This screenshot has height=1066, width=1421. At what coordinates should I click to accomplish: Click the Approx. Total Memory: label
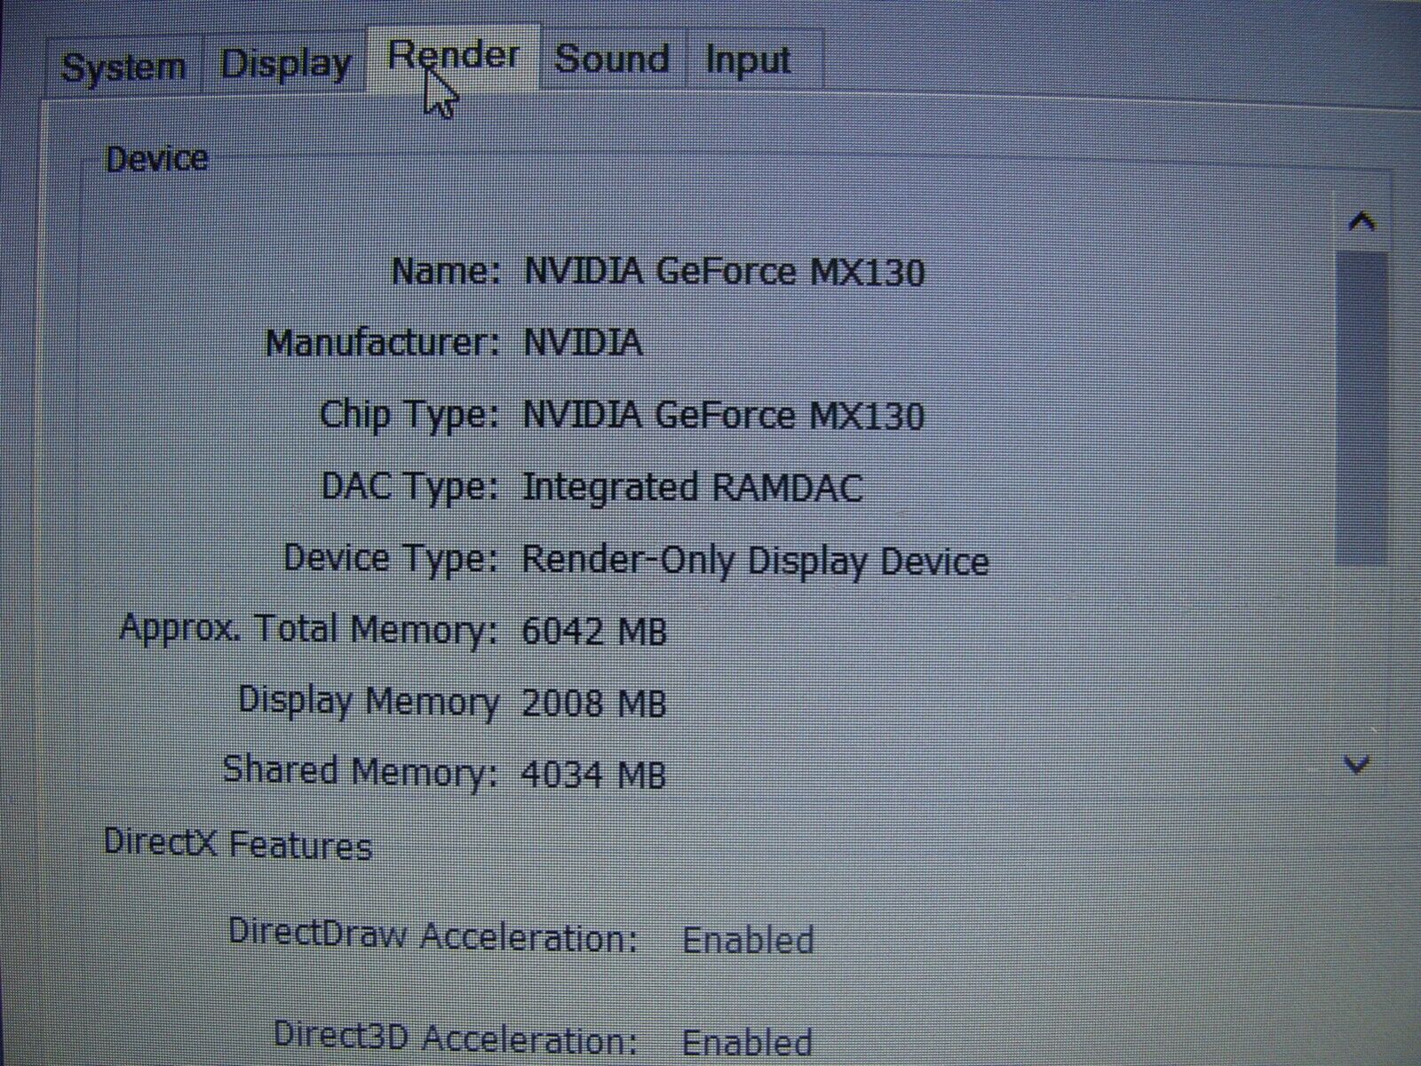[x=309, y=629]
